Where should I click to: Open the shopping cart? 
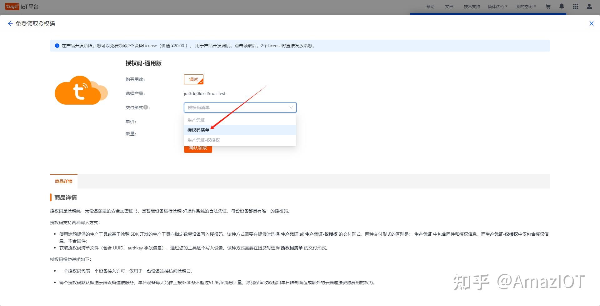[x=548, y=6]
